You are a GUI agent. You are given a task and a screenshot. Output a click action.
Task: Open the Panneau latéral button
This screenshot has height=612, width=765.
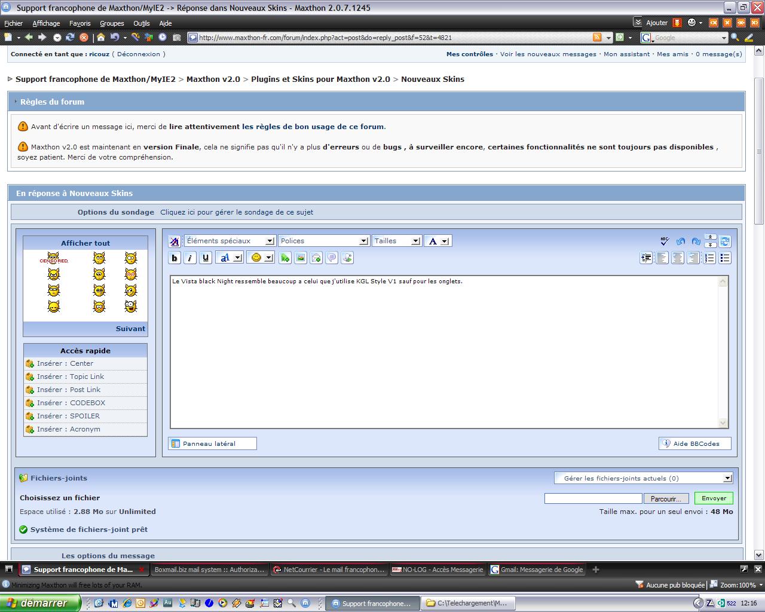212,443
